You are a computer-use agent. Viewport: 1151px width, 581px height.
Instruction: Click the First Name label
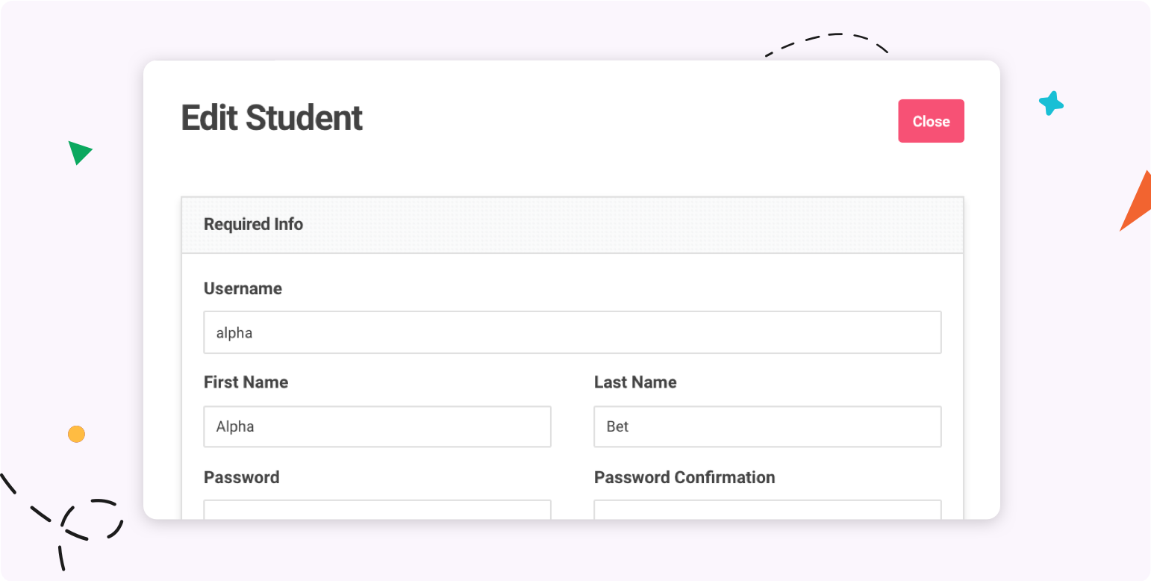246,382
